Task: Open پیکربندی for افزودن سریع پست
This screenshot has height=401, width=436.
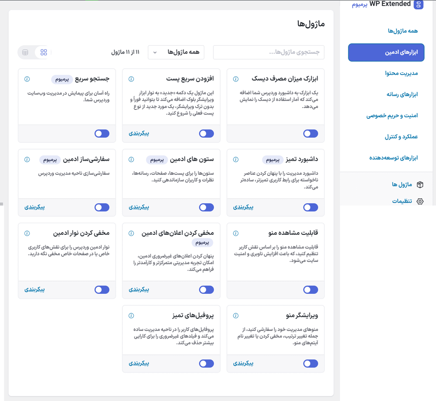Action: coord(139,133)
